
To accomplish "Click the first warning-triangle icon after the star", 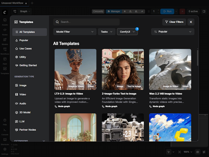I will click(x=130, y=11).
